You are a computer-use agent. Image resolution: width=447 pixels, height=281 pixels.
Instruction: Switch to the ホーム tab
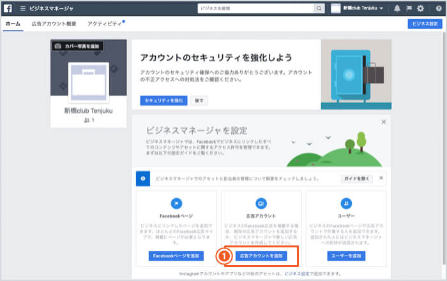[13, 24]
